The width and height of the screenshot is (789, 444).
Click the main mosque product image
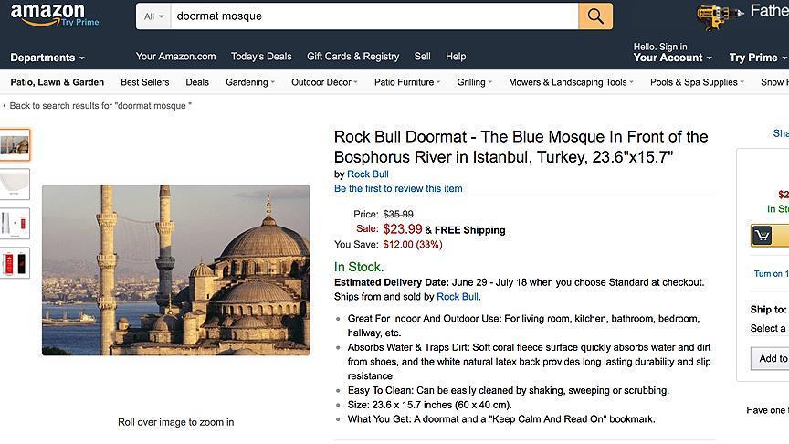pos(176,270)
